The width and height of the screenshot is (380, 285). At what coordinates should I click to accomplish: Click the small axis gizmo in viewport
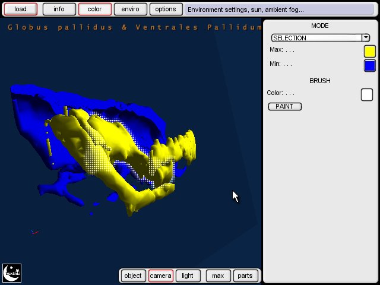click(x=35, y=232)
